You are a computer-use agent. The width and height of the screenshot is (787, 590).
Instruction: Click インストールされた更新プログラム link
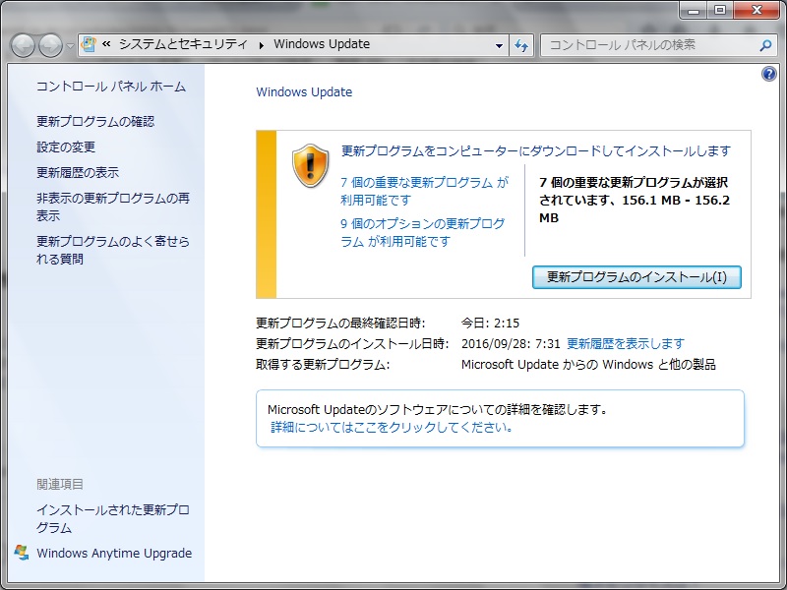click(113, 519)
